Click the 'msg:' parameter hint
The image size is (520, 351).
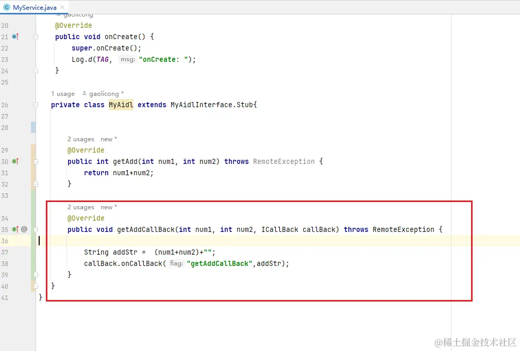[x=128, y=59]
